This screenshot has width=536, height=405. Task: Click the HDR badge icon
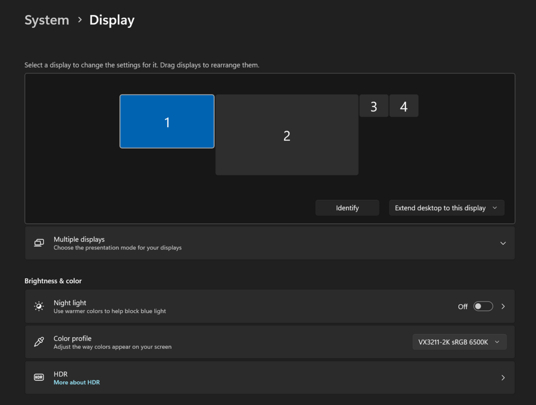coord(39,378)
